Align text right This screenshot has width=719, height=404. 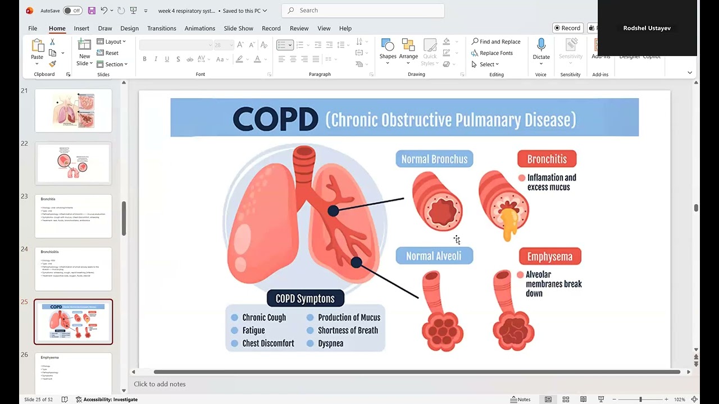[304, 59]
